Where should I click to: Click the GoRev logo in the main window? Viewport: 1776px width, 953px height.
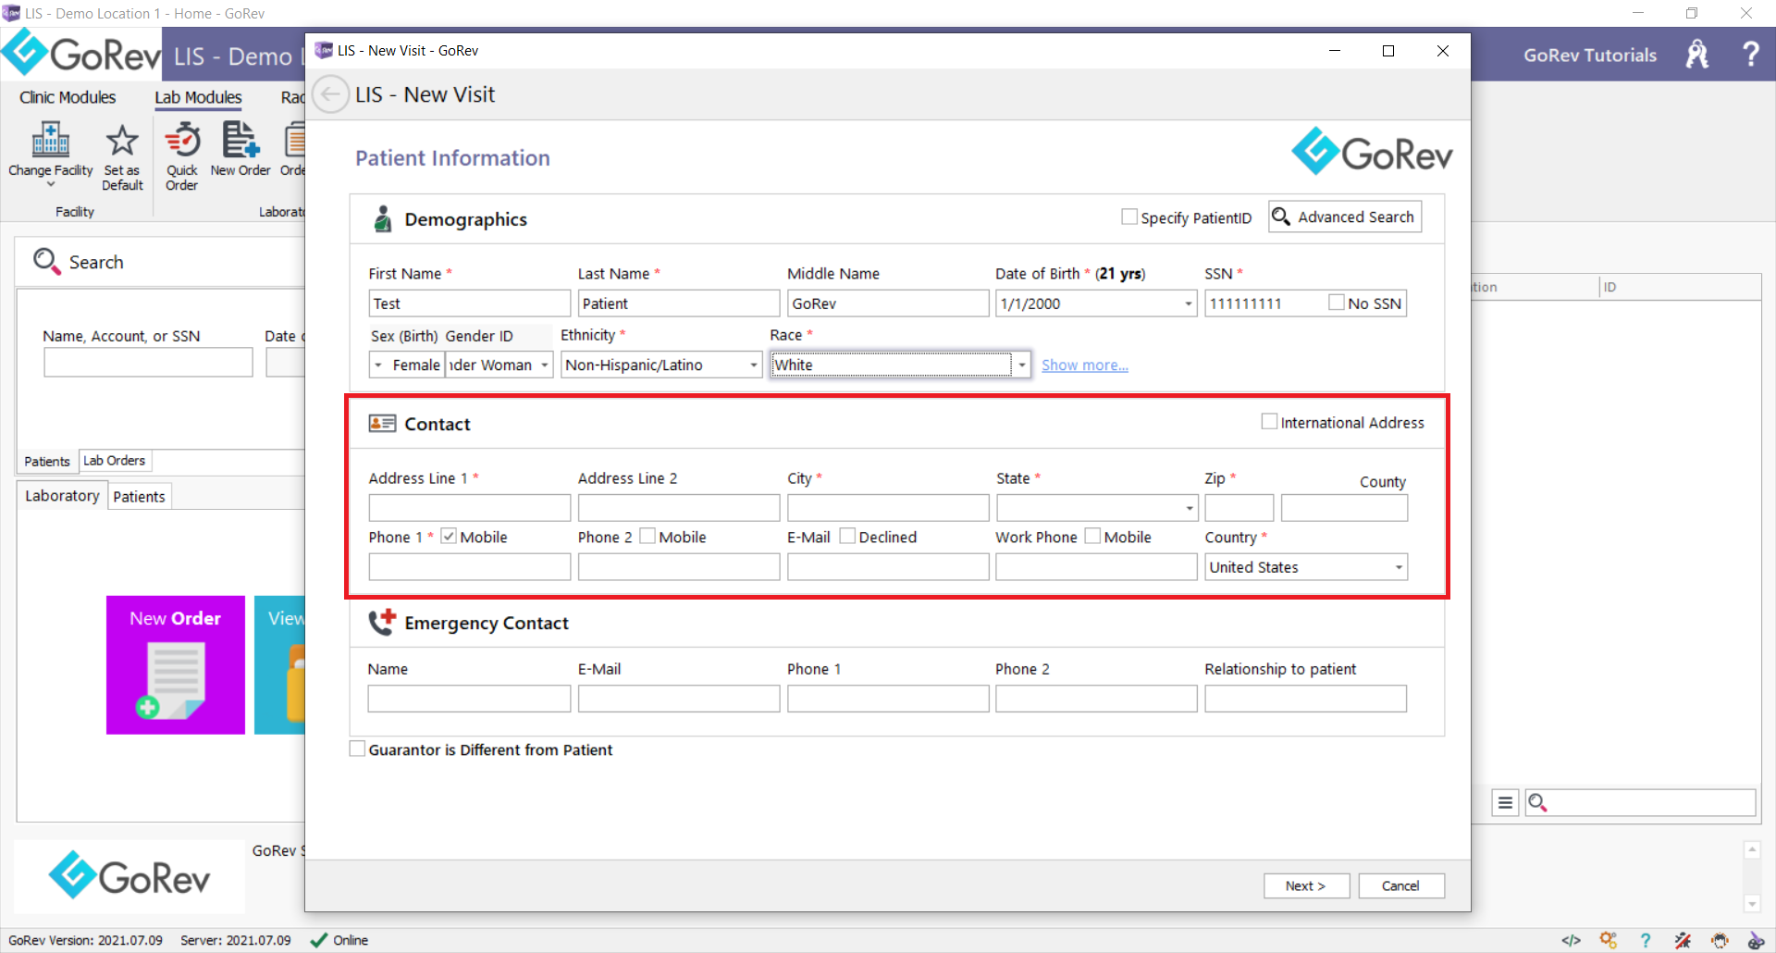(x=83, y=54)
